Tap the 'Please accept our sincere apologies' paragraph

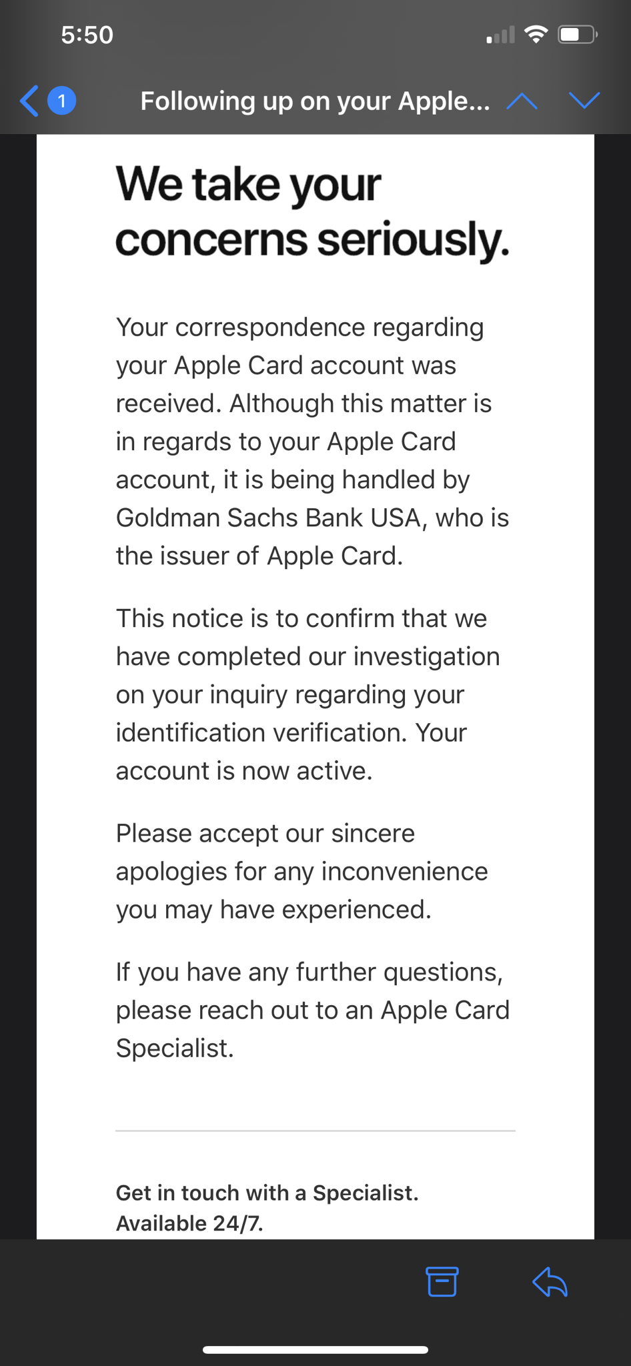click(x=301, y=871)
